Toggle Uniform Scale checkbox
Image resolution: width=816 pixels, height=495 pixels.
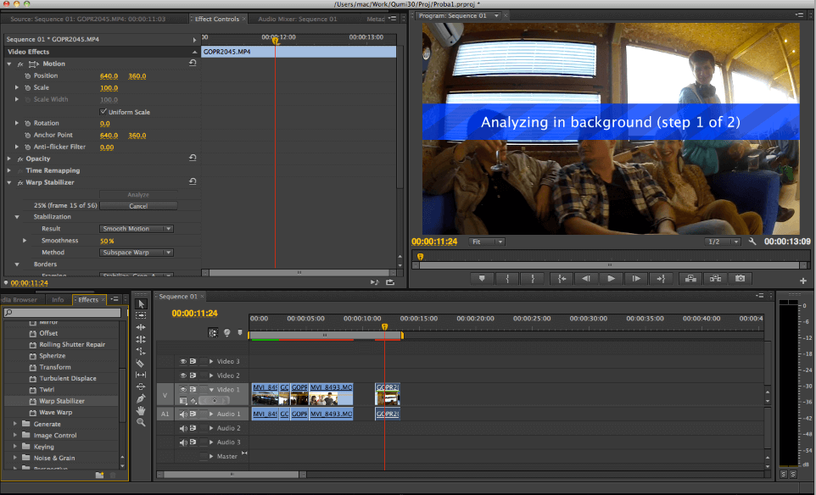tap(103, 111)
